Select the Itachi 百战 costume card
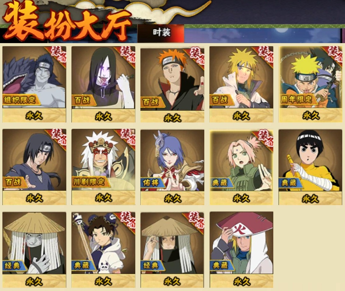Screen dimensions: 345x291 (34, 167)
